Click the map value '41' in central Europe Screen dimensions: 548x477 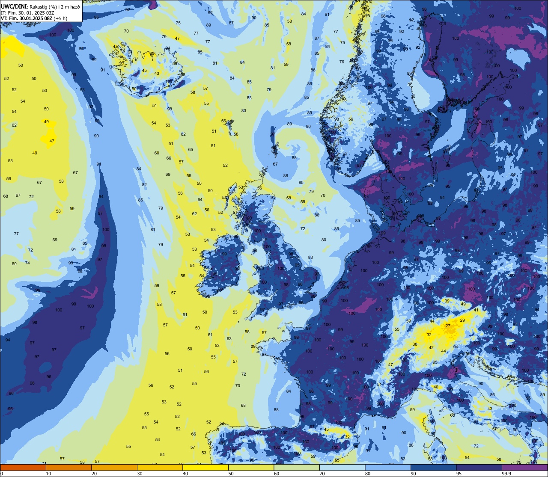[476, 310]
